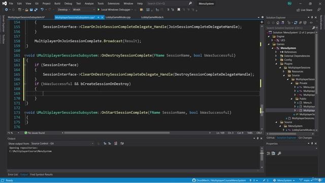Click View Code icon in Solution Explorer
The height and width of the screenshot is (183, 325).
311,22
